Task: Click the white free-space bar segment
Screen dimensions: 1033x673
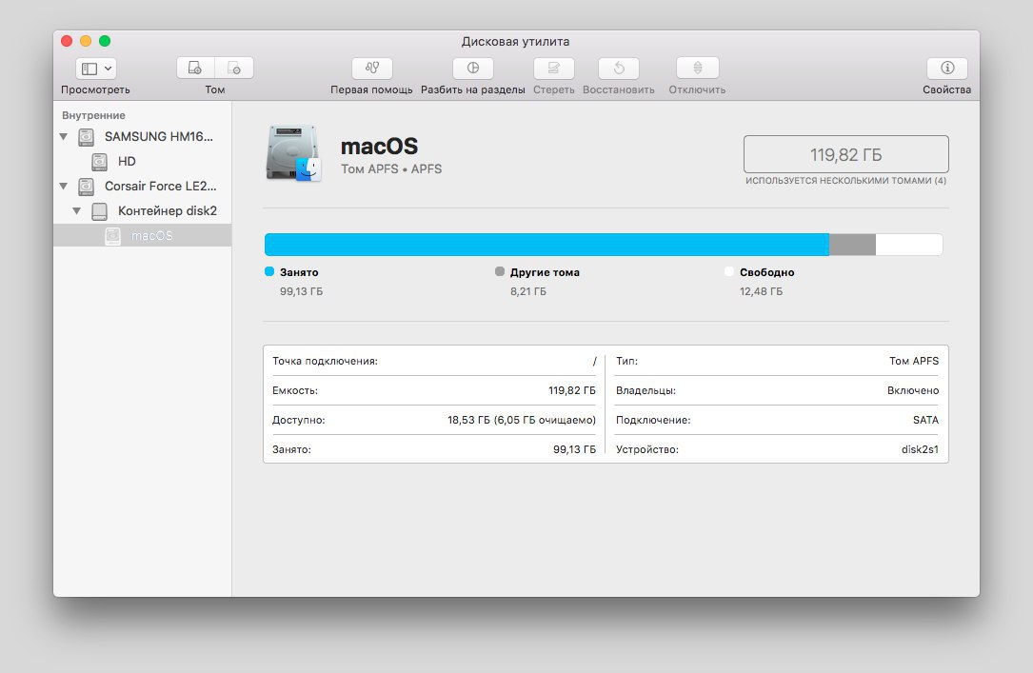Action: coord(909,245)
